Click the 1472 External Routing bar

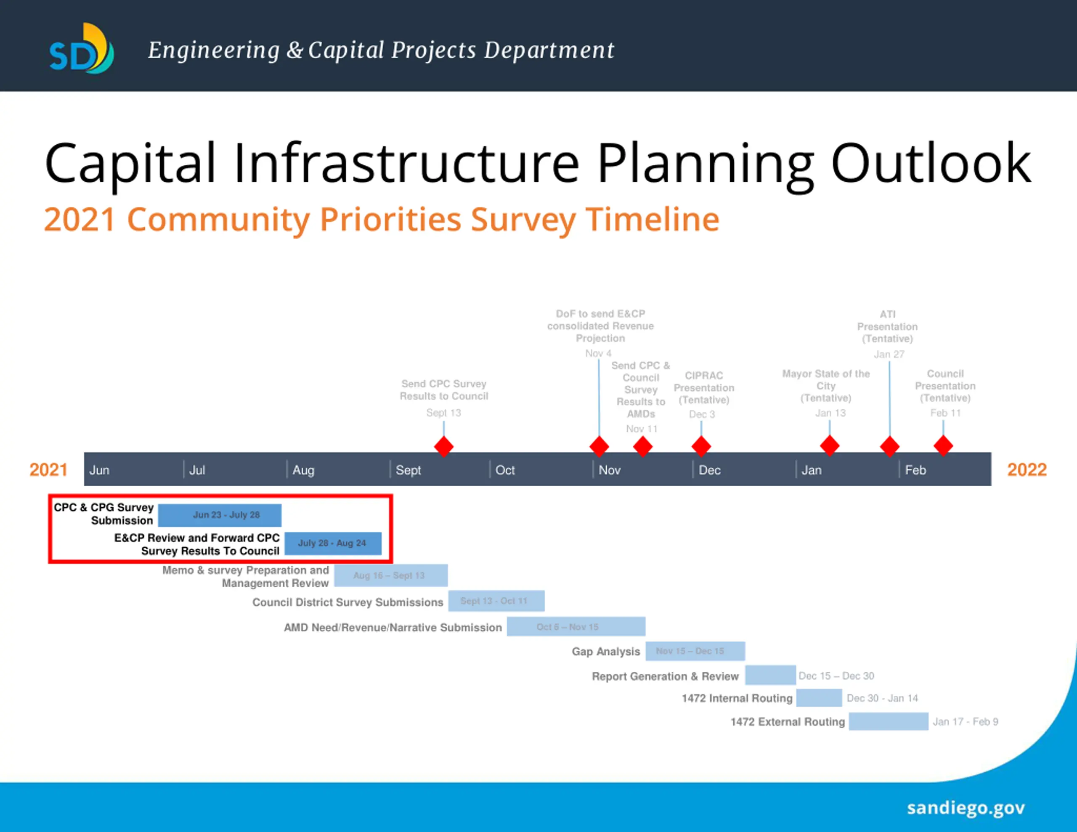coord(889,721)
